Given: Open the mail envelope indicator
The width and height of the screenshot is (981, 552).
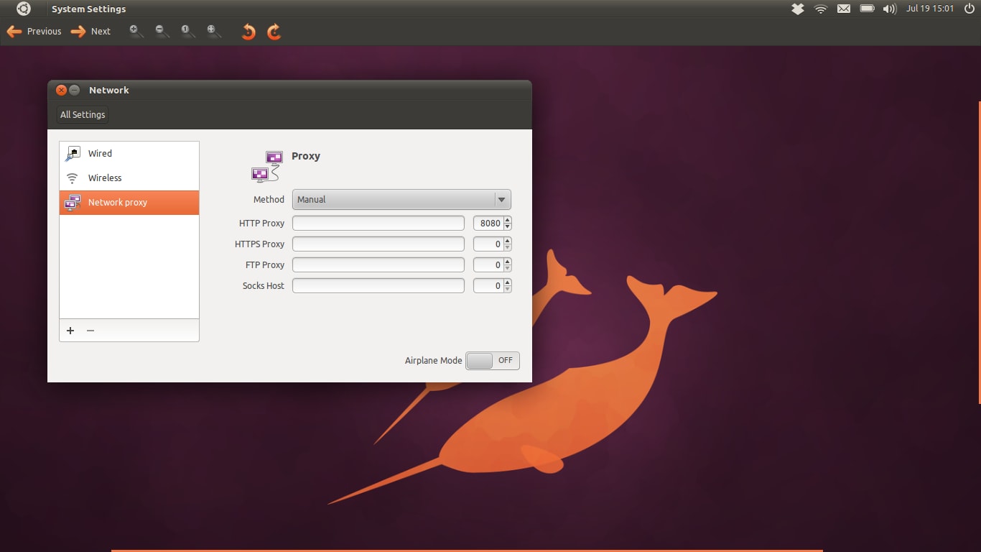Looking at the screenshot, I should [x=844, y=9].
